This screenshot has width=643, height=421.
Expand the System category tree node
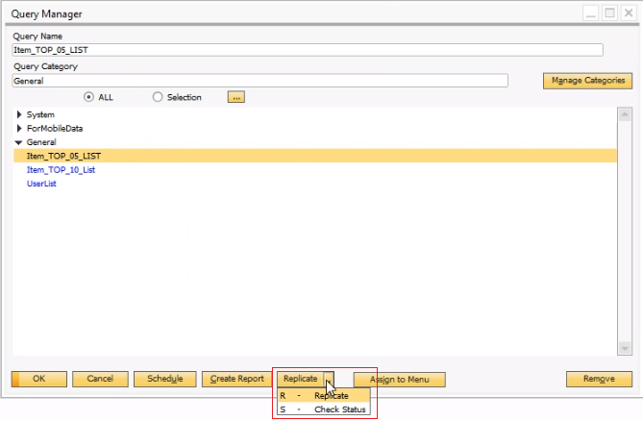(x=19, y=115)
